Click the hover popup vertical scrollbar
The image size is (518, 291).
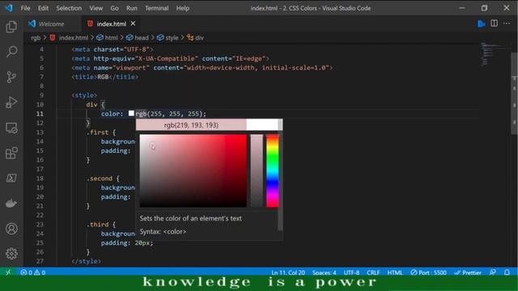click(x=281, y=175)
